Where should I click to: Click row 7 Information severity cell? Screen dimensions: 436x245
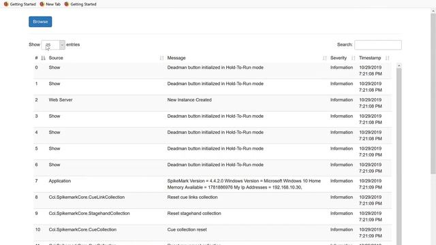click(x=341, y=181)
